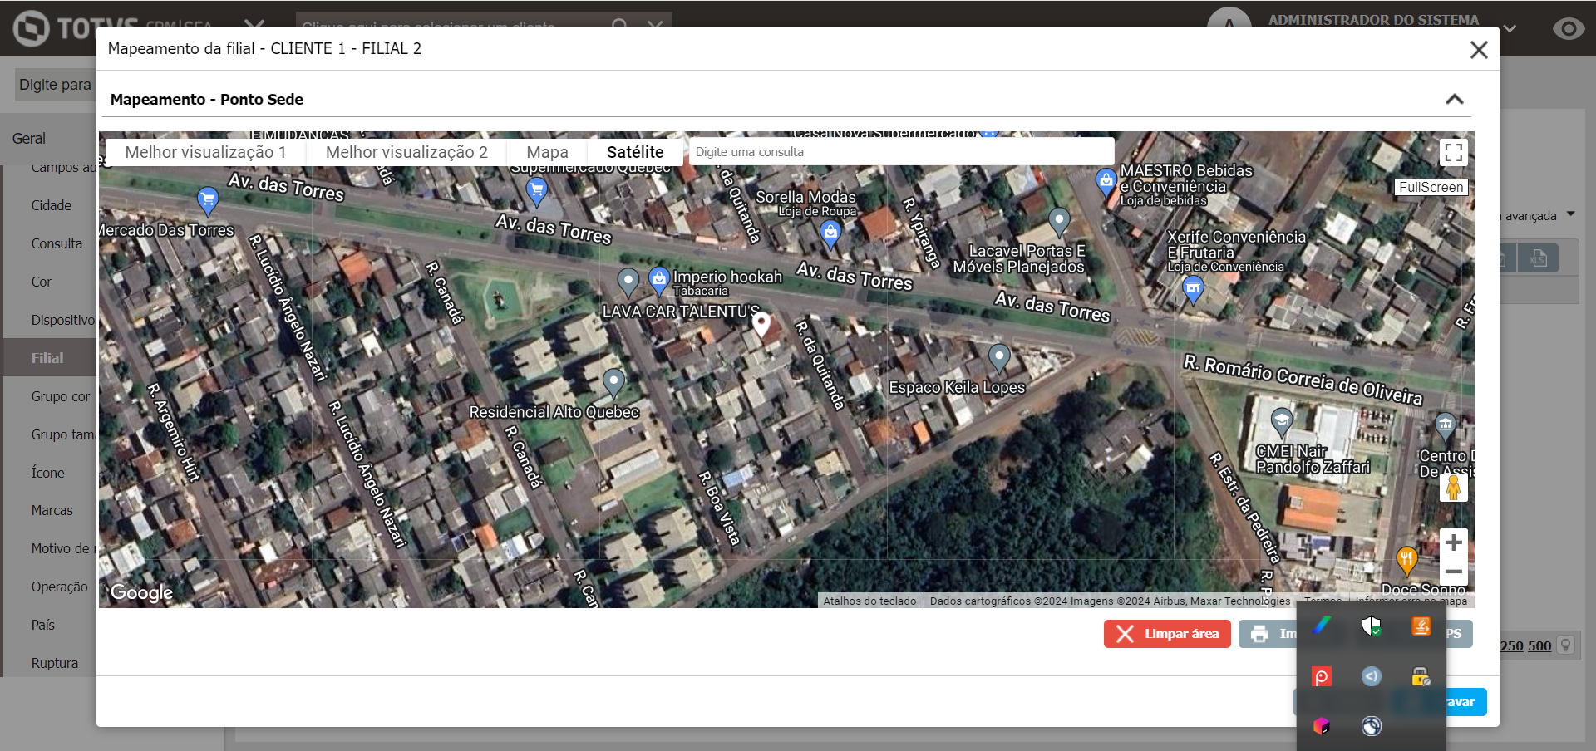This screenshot has height=751, width=1596.
Task: Open Cor in the sidebar menu
Action: 42,282
